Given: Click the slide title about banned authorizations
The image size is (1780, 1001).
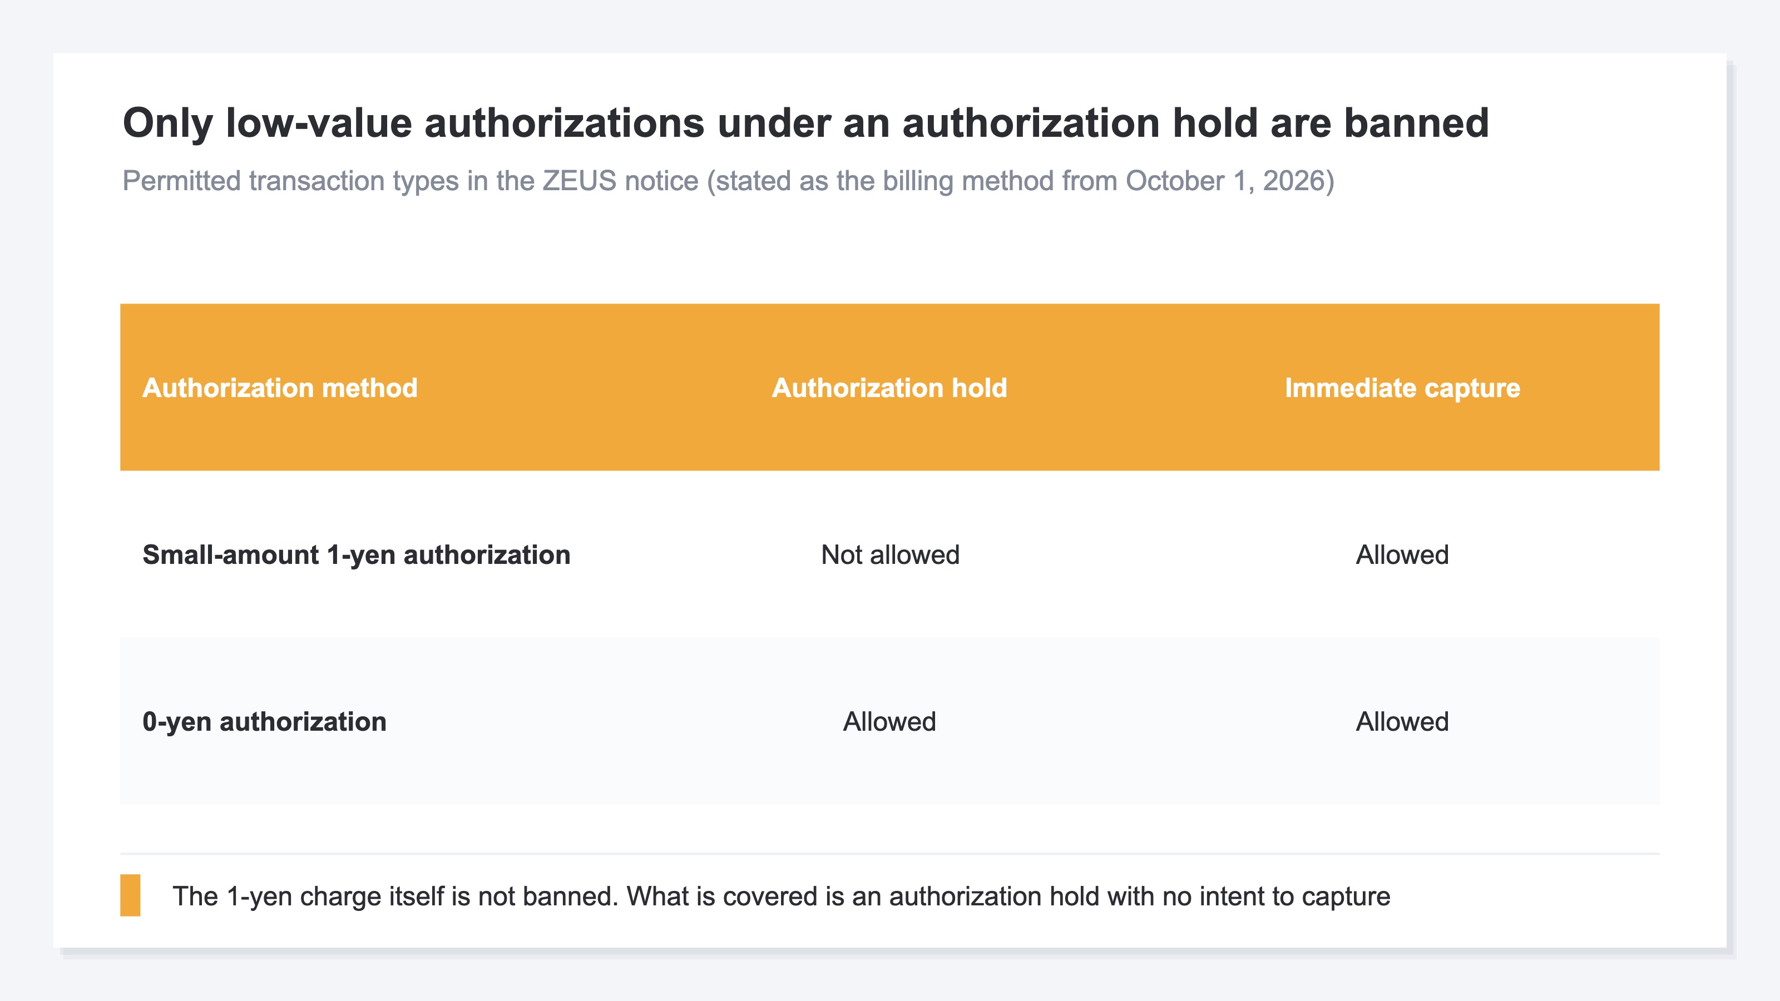Looking at the screenshot, I should (x=805, y=123).
